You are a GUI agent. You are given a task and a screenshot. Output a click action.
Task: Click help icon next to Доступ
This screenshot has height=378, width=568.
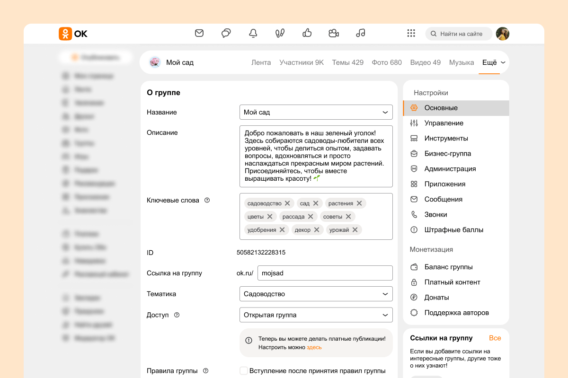pyautogui.click(x=177, y=315)
